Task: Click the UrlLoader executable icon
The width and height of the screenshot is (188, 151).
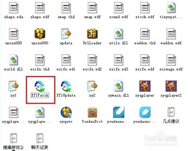Action: 92,34
